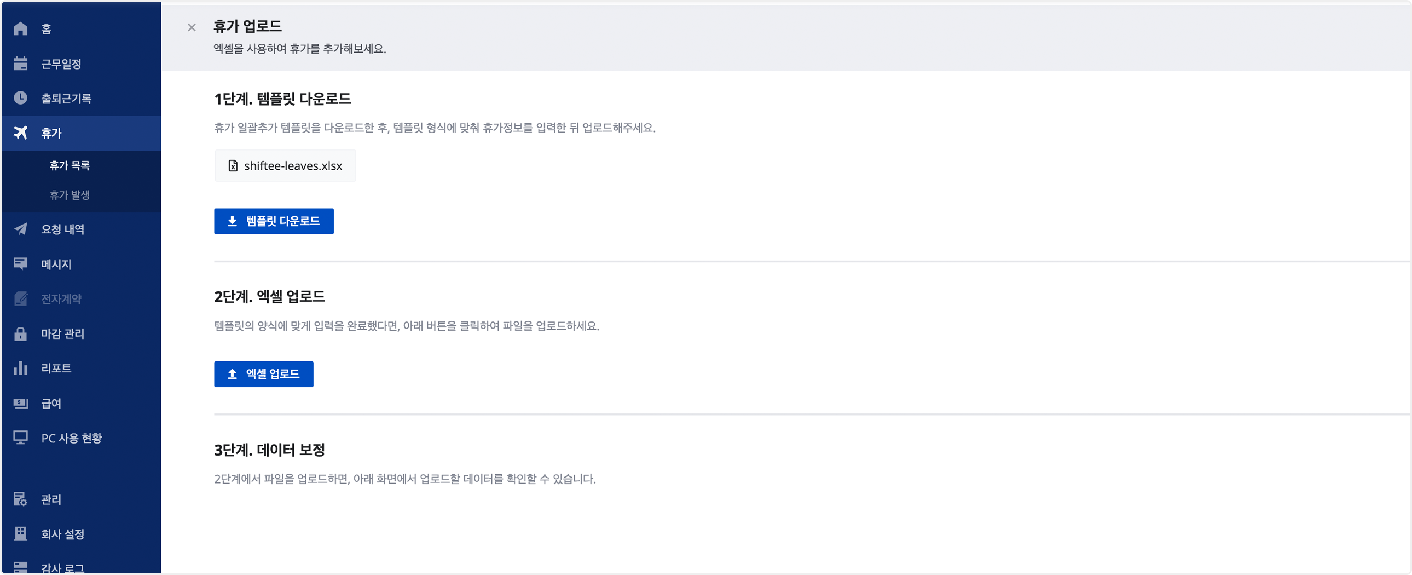Click the calendar icon for 근무일정
The image size is (1412, 575).
click(x=20, y=64)
